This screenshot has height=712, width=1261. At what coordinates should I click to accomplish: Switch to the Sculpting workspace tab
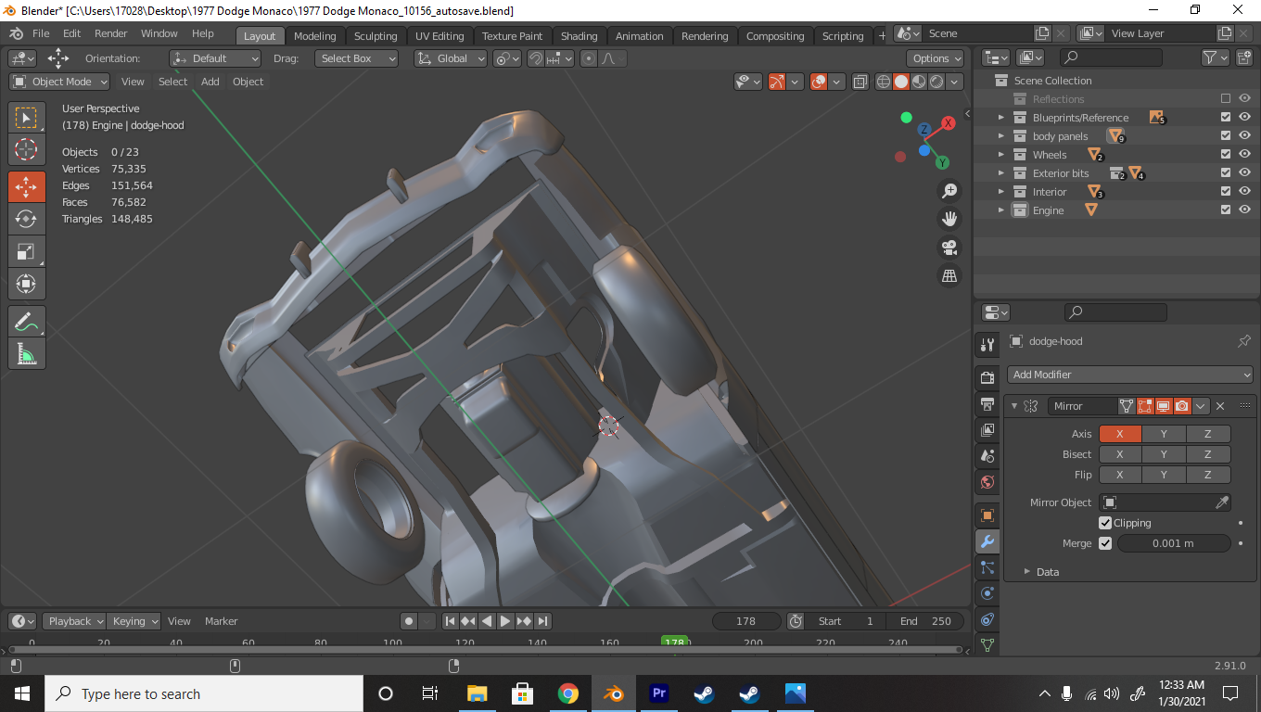point(376,36)
